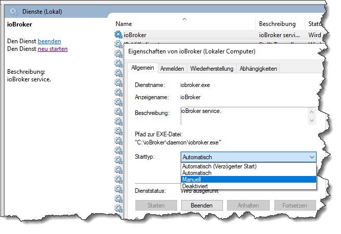
Task: Click inside the Beschreibung text box
Action: pos(244,116)
